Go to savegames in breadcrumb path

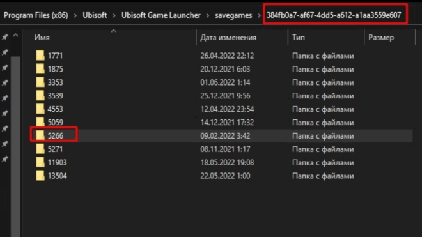click(233, 15)
